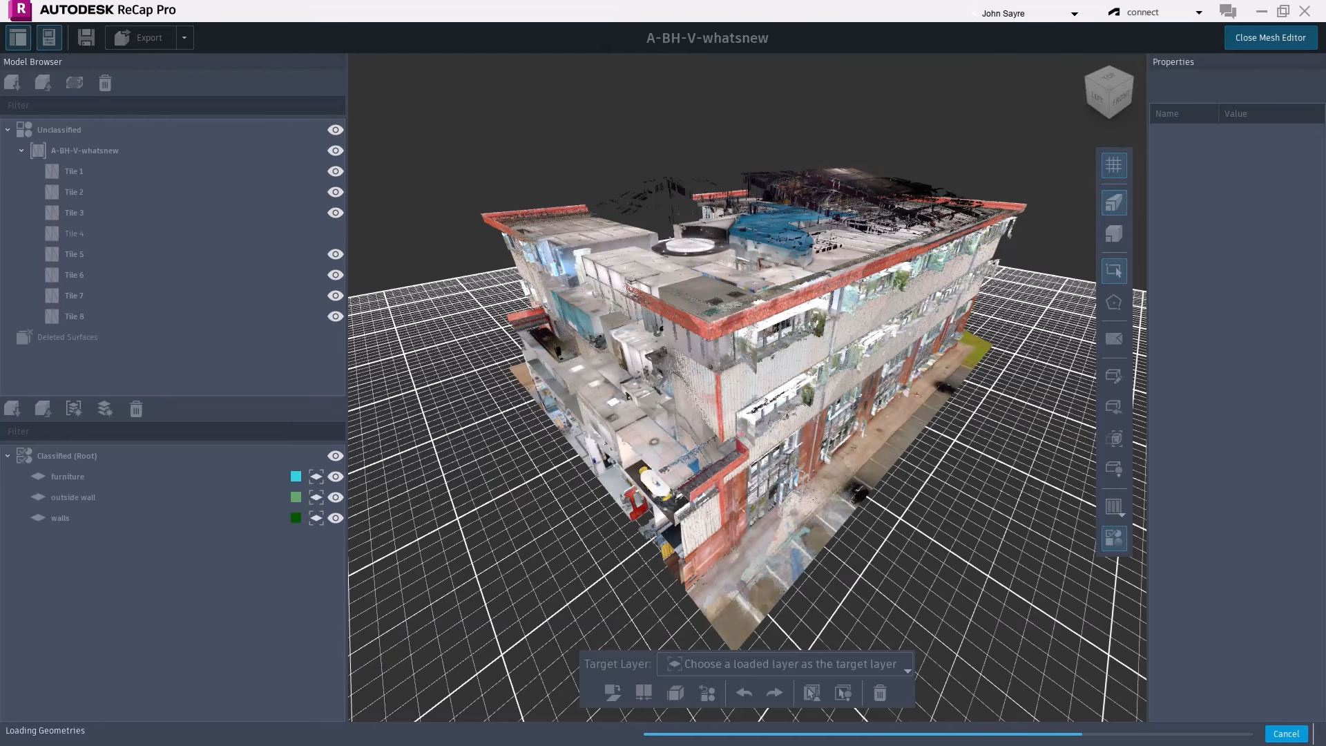Select Tile 5 in Model Browser
This screenshot has width=1326, height=746.
pyautogui.click(x=74, y=254)
